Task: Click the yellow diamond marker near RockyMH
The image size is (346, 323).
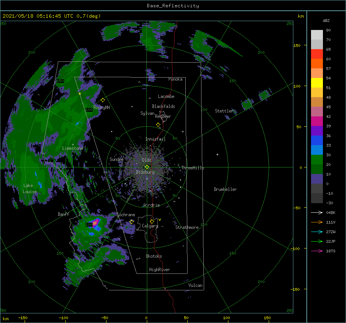Action: (103, 100)
